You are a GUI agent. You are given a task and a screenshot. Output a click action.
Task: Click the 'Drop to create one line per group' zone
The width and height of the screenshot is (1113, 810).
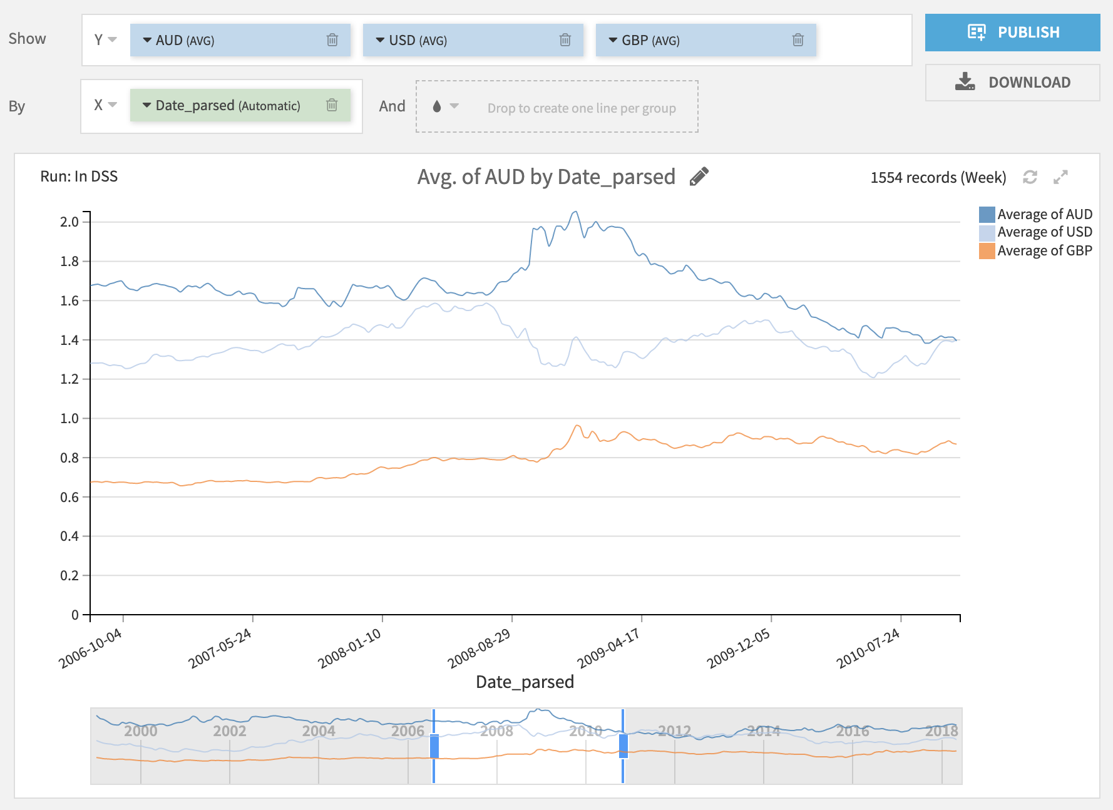[x=557, y=106]
